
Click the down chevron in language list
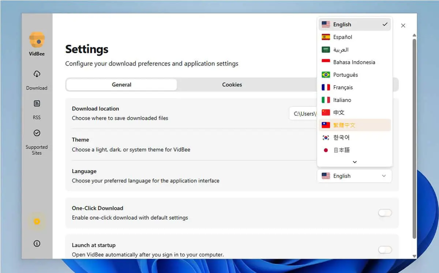point(354,162)
